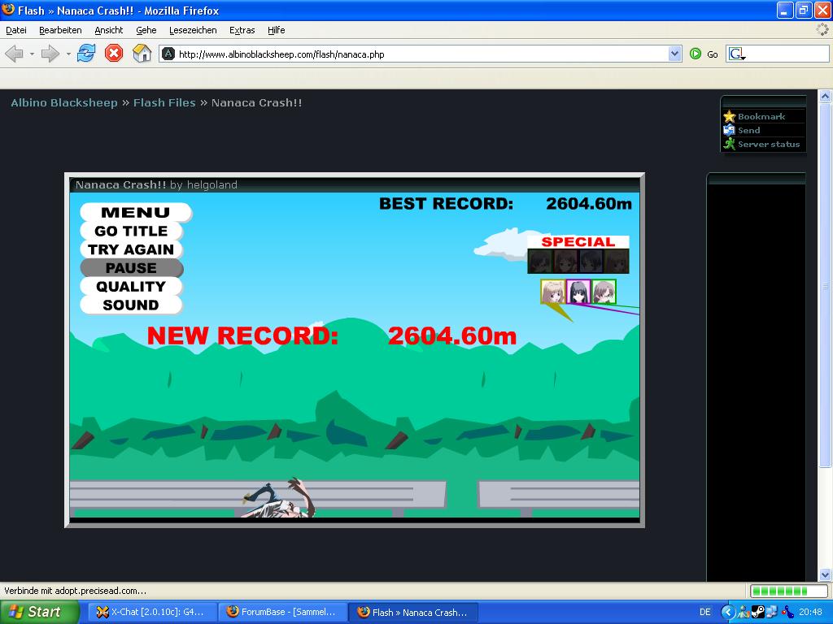Open the Bearbeiten menu
Image resolution: width=833 pixels, height=624 pixels.
click(60, 30)
